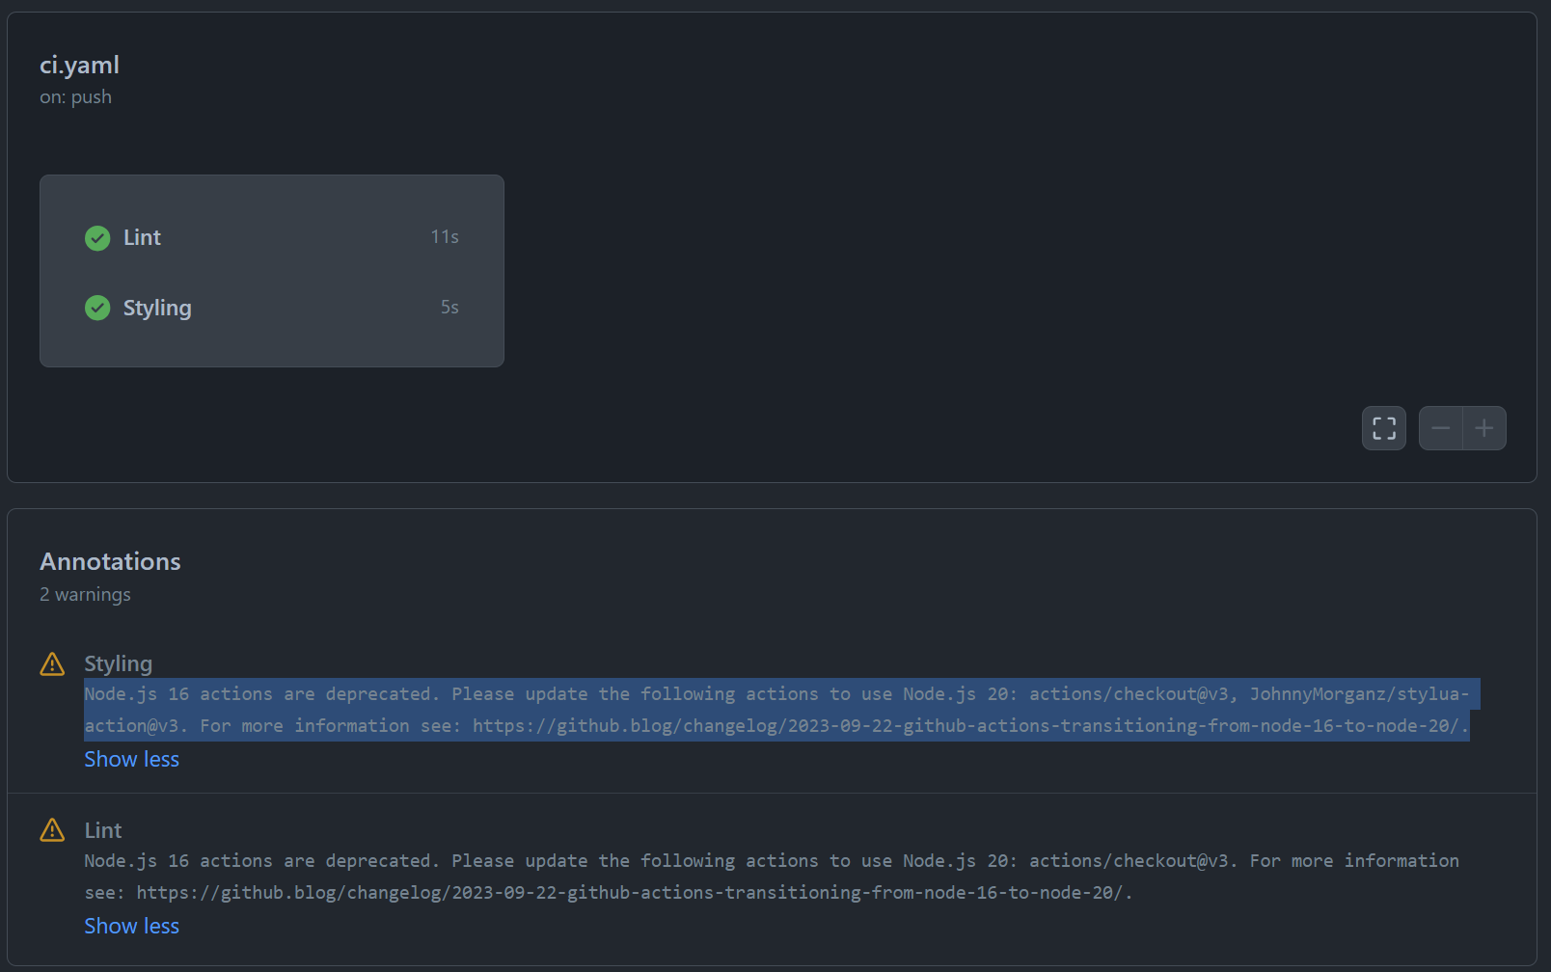Open fullscreen view of the workflow graph

pyautogui.click(x=1383, y=427)
